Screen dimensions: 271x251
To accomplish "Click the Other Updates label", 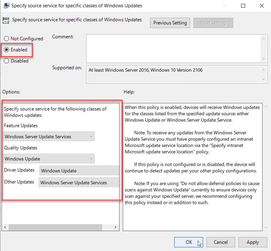I will (x=19, y=182).
